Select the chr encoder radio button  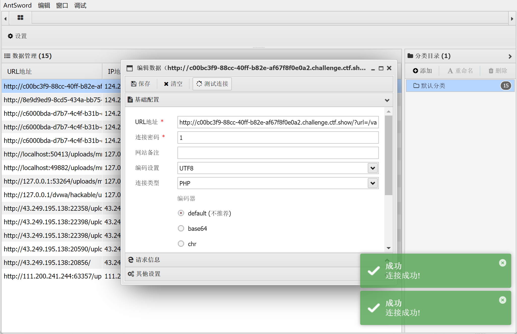(181, 244)
